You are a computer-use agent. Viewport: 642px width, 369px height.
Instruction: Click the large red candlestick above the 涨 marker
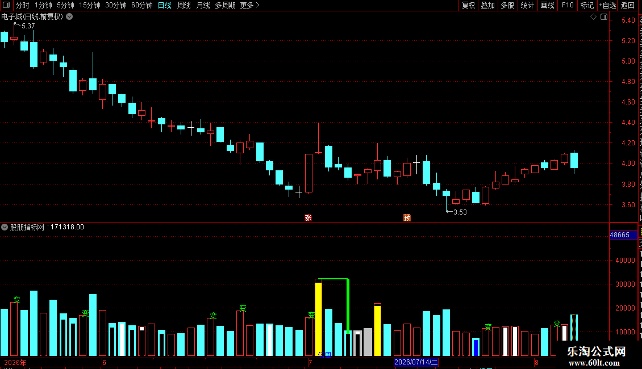[309, 173]
